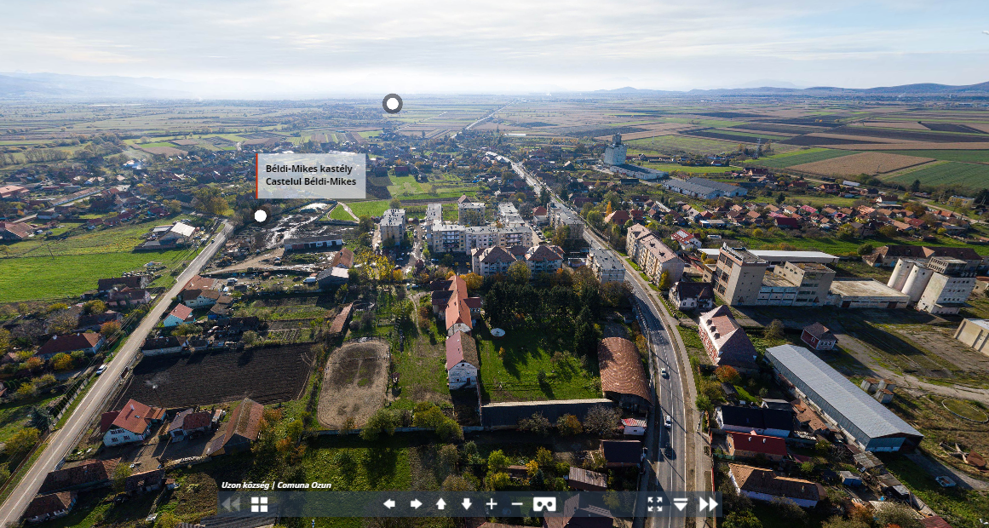Click the Uzon község title text

276,485
